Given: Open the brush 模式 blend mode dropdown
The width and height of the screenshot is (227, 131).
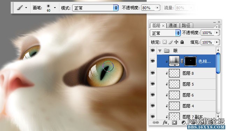Looking at the screenshot, I should point(95,8).
